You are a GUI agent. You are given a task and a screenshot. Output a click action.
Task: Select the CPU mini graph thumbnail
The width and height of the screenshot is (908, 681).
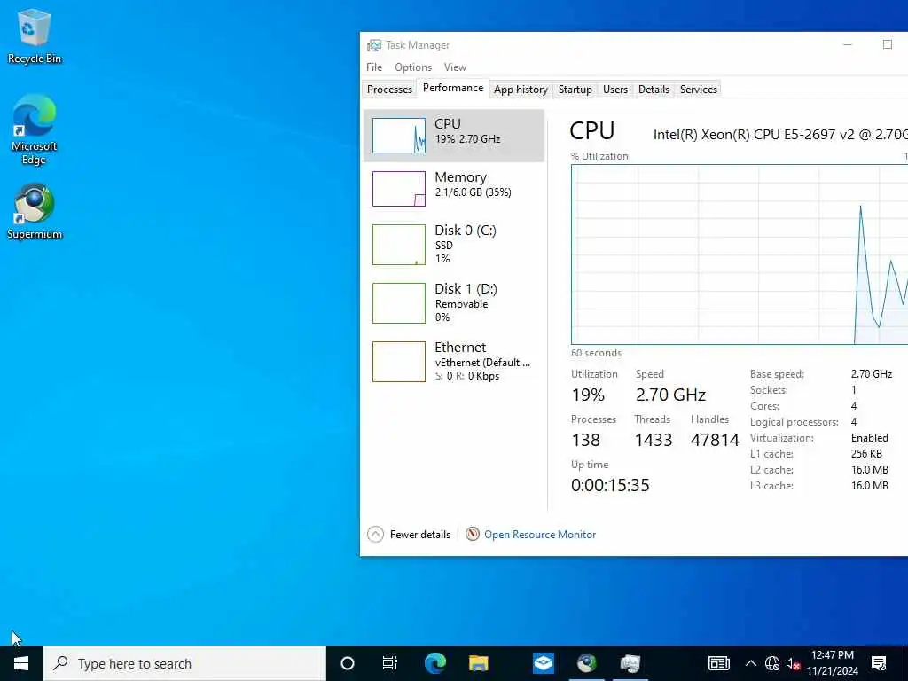tap(398, 136)
